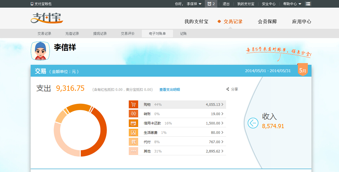The image size is (339, 172).
Task: Click the 退出 logout link
Action: (226, 4)
